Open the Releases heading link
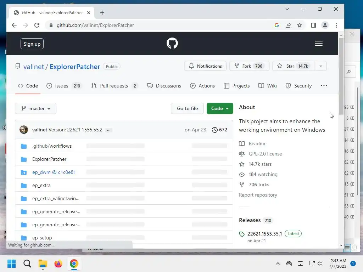363x272 pixels. point(250,220)
